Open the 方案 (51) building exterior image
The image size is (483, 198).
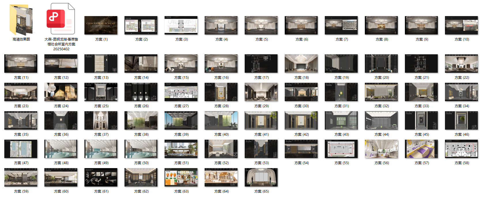(181, 149)
